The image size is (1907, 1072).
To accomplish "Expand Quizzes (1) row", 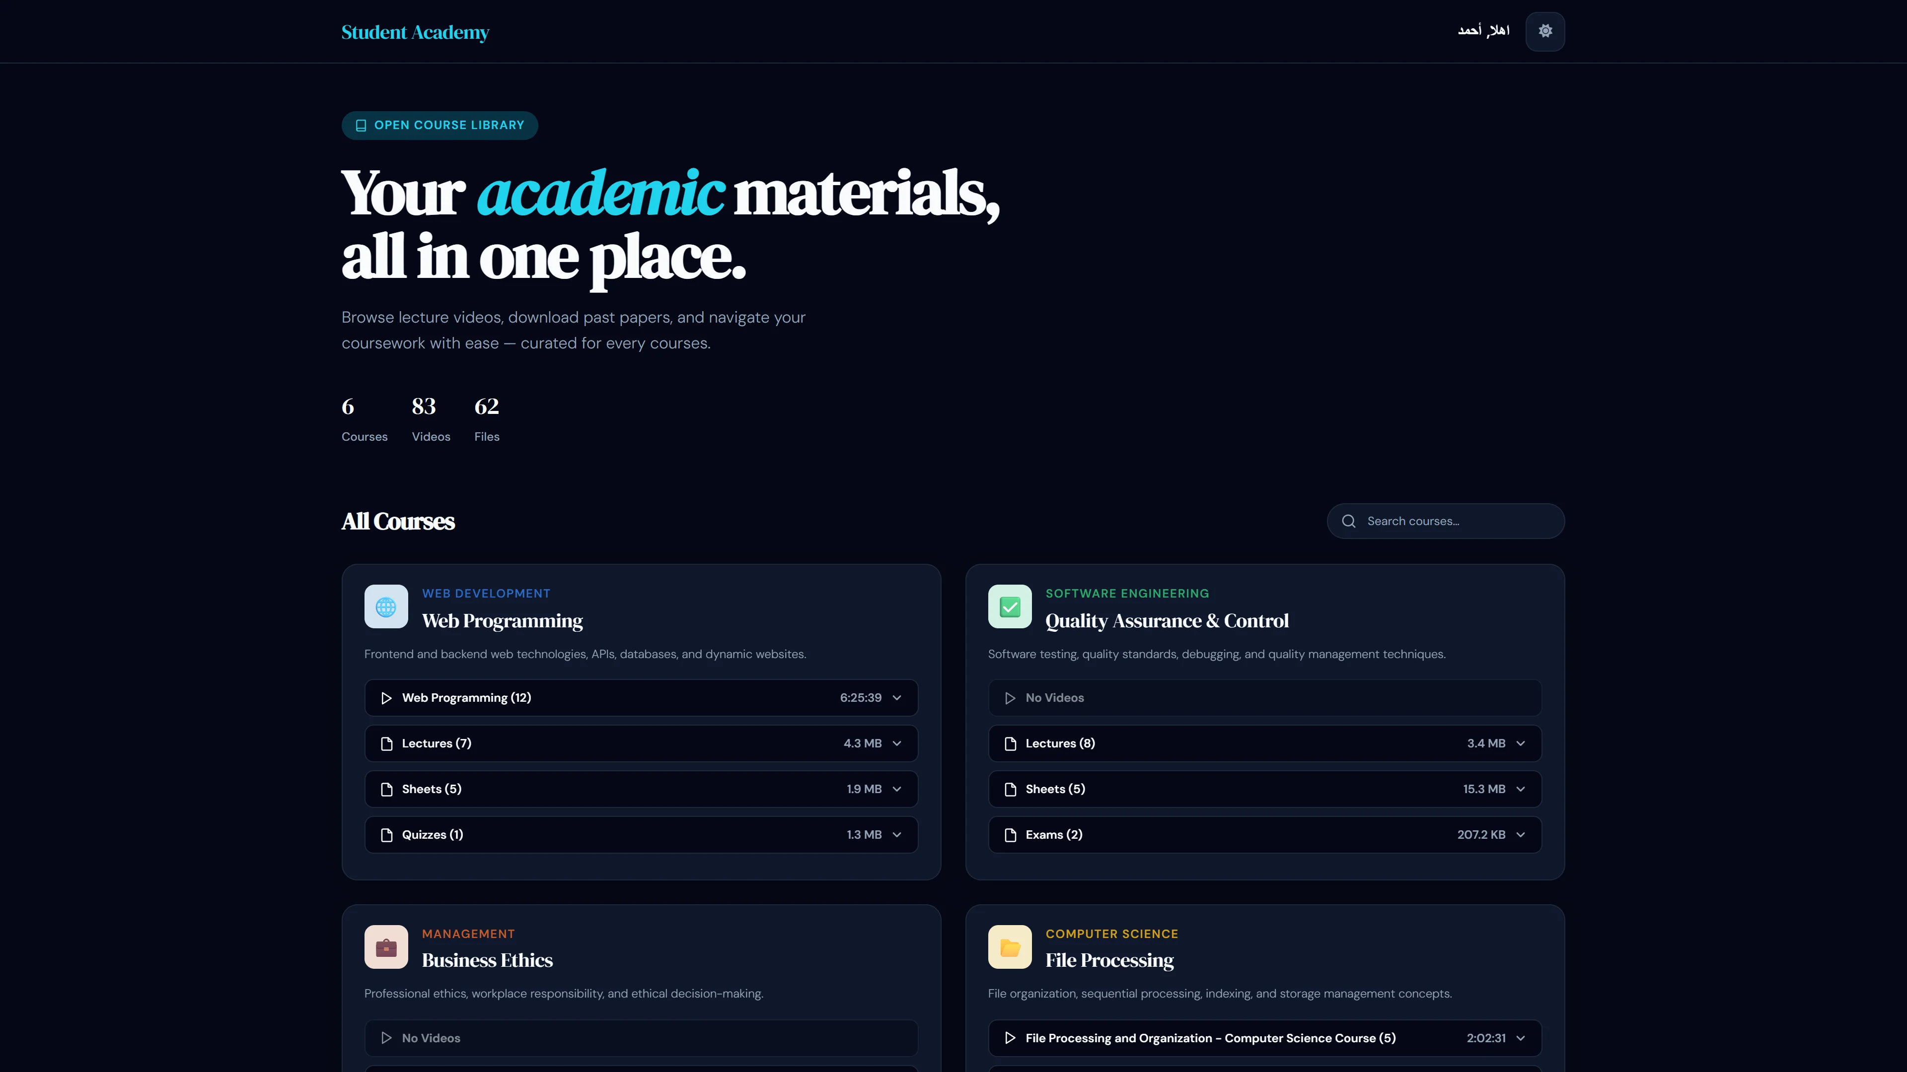I will (641, 834).
